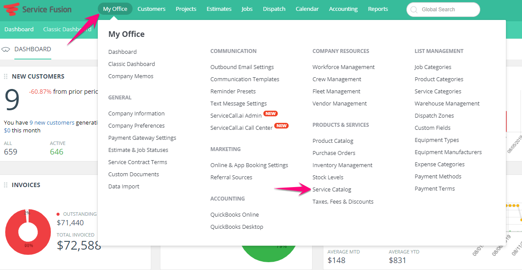Go to Company Information

tap(136, 114)
